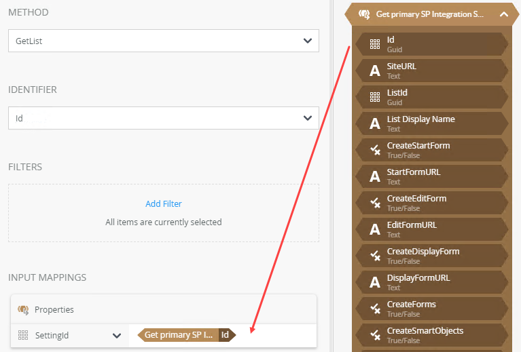521x352 pixels.
Task: Click the text icon beside StartFormURL
Action: [375, 176]
